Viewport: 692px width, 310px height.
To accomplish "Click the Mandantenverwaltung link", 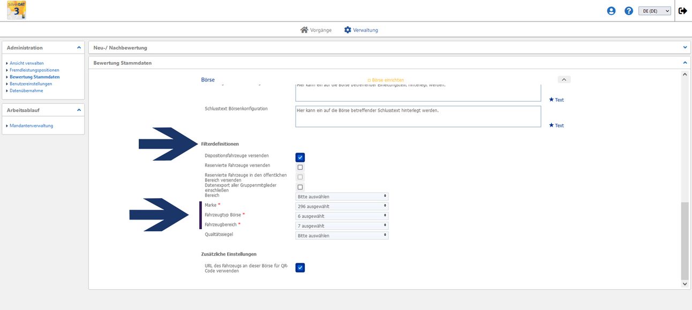I will pos(31,126).
